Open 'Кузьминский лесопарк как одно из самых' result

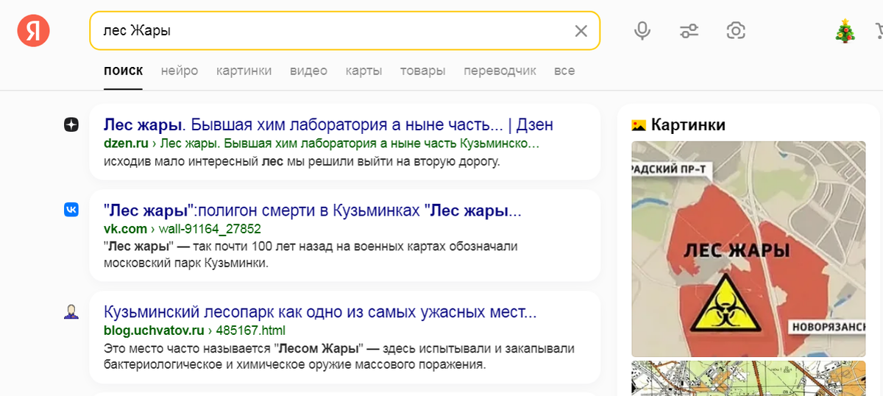coord(320,312)
